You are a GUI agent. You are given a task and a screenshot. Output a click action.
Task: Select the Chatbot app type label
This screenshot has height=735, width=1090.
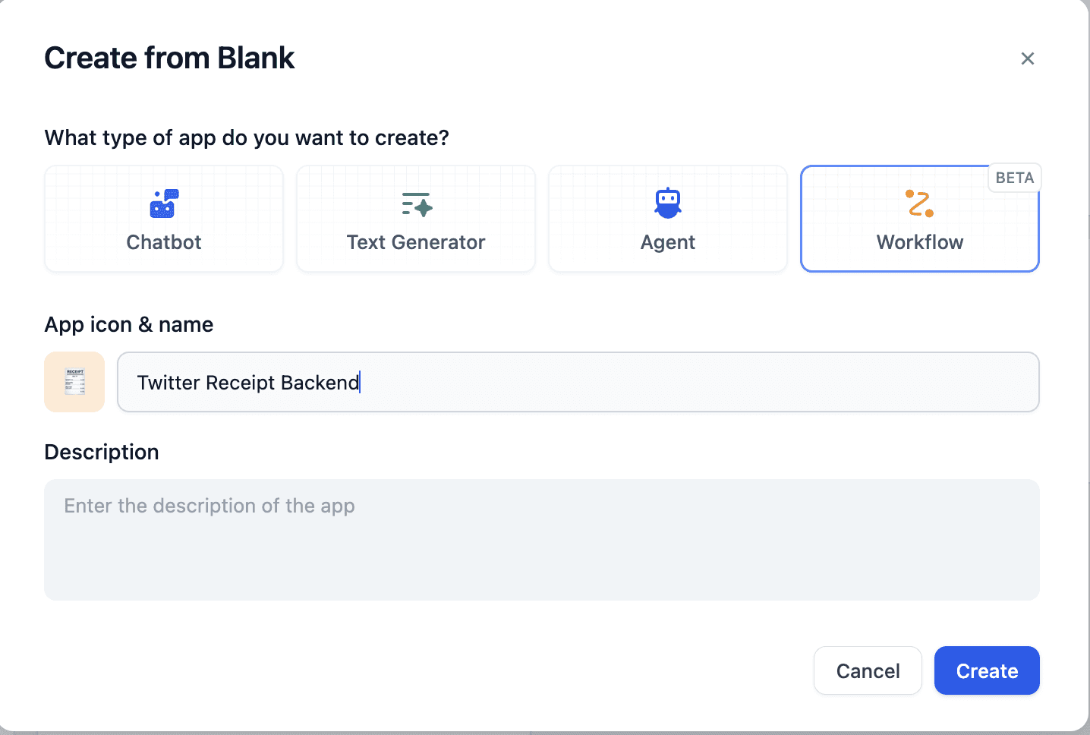(x=164, y=242)
